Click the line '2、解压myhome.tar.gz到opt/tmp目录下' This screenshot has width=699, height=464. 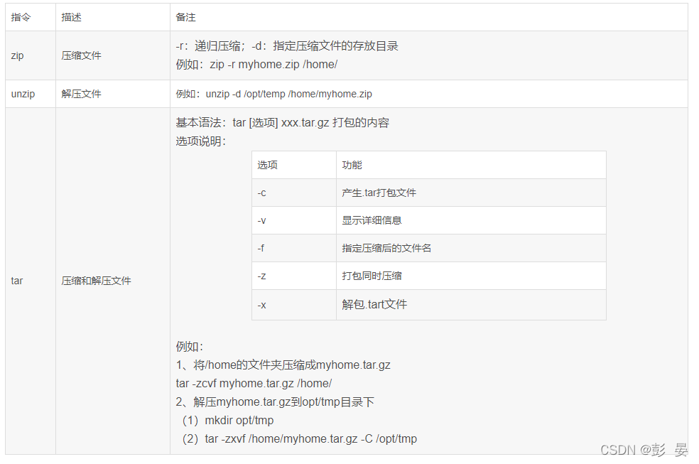(275, 402)
